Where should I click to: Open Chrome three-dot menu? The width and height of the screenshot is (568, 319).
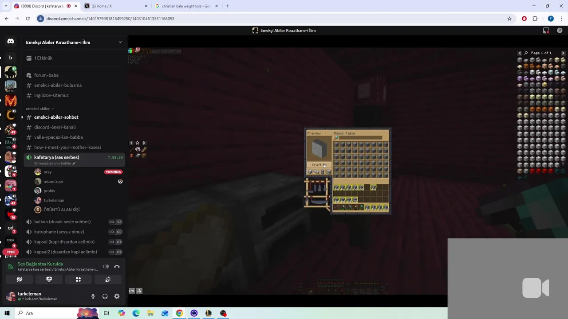coord(560,19)
